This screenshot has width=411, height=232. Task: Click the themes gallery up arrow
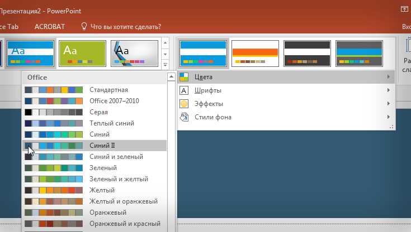[165, 43]
